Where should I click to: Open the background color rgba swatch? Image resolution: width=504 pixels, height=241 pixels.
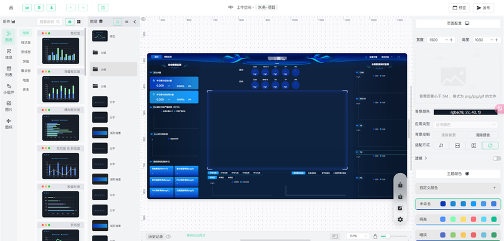pos(466,112)
